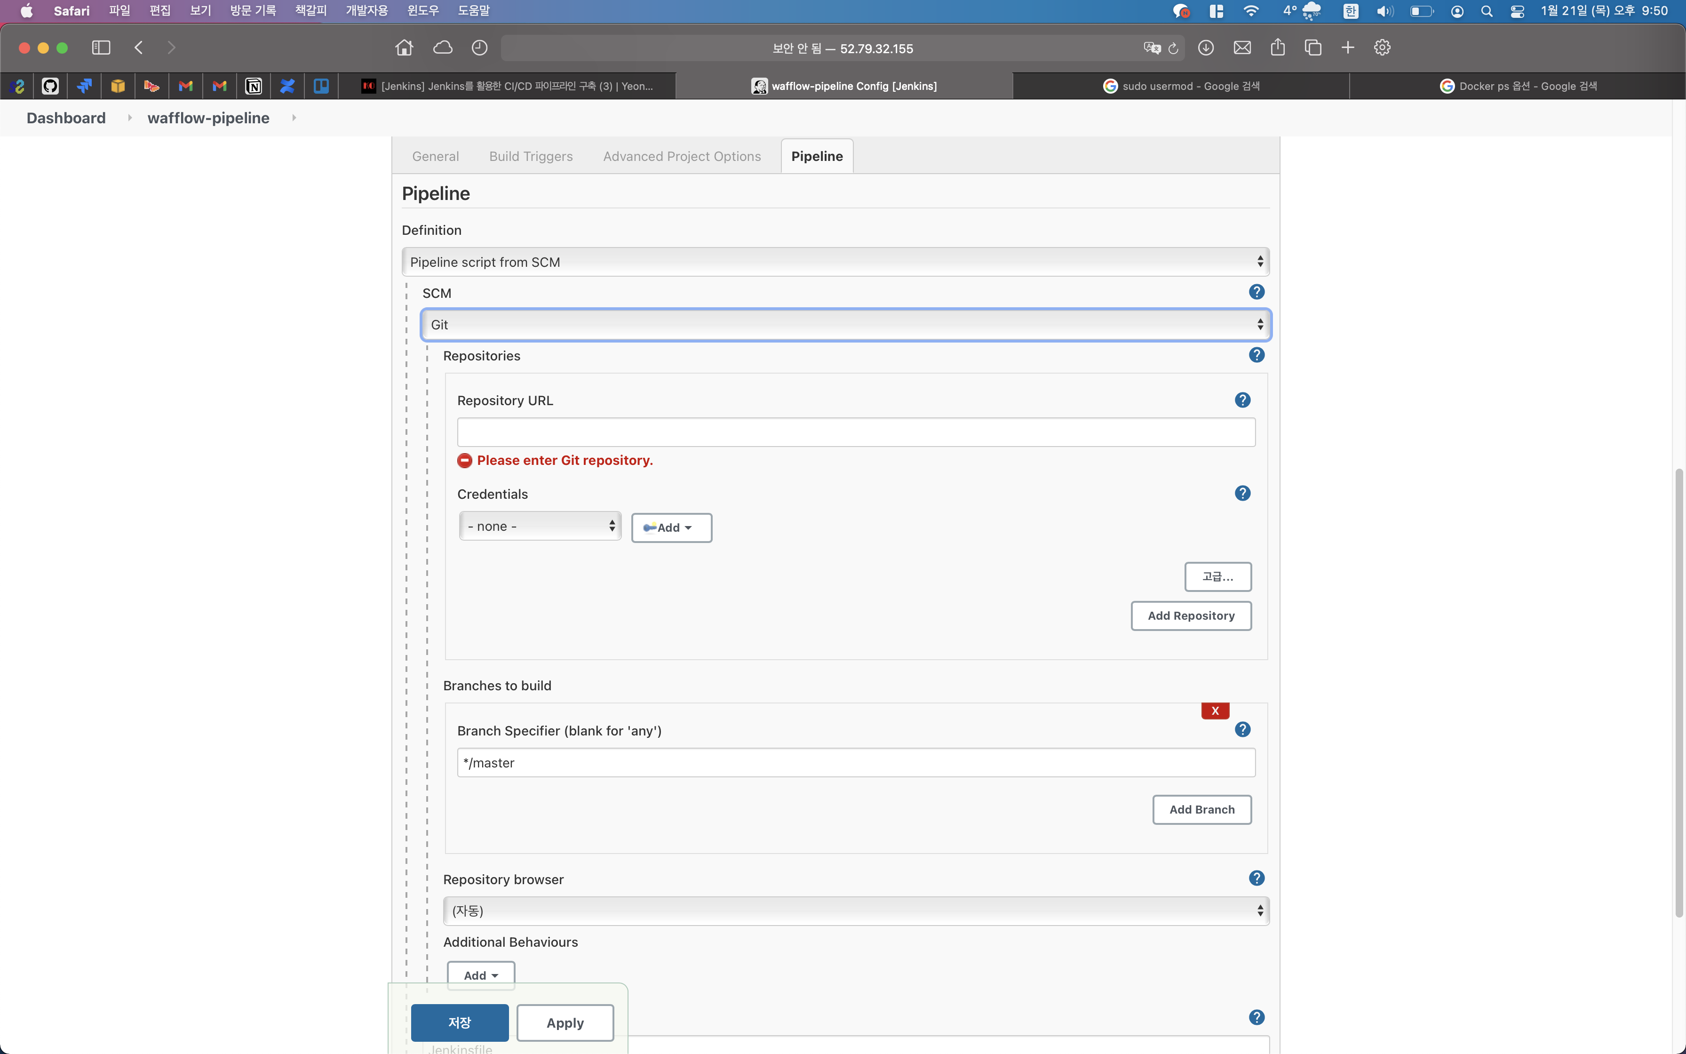Focus the Safari address bar
This screenshot has height=1054, width=1686.
click(843, 48)
